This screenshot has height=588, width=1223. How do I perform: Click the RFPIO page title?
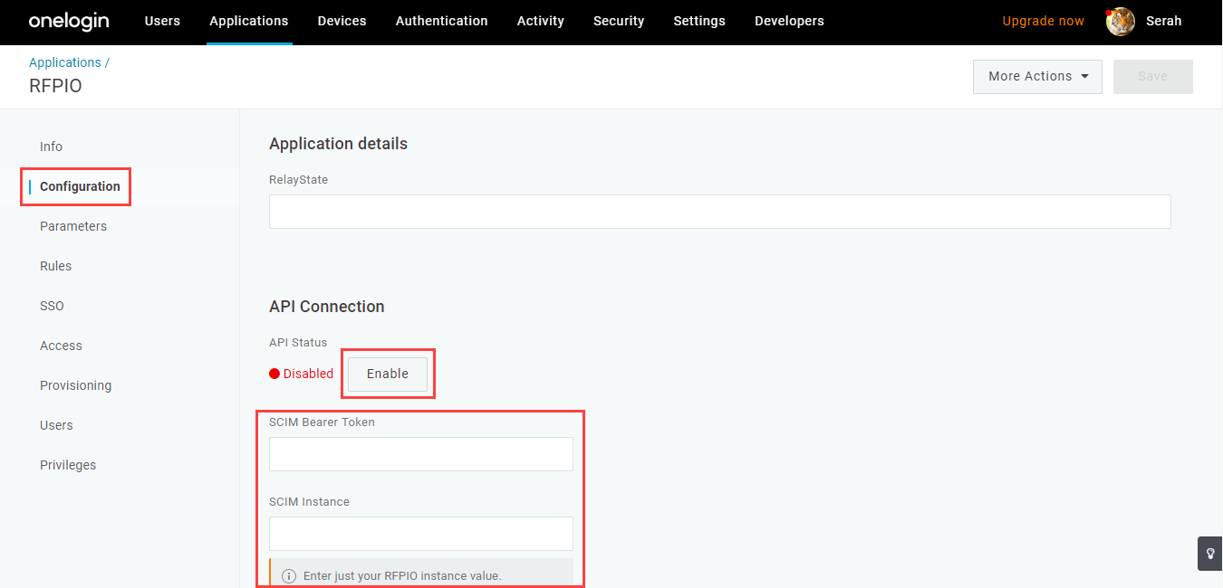[55, 86]
